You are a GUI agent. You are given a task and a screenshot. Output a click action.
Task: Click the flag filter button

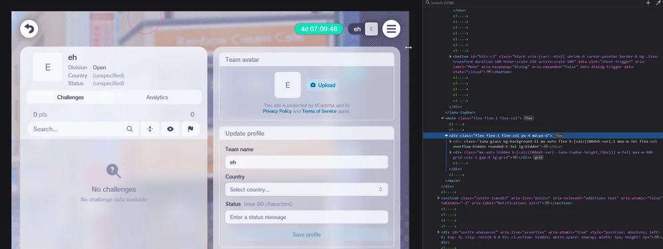[x=190, y=129]
